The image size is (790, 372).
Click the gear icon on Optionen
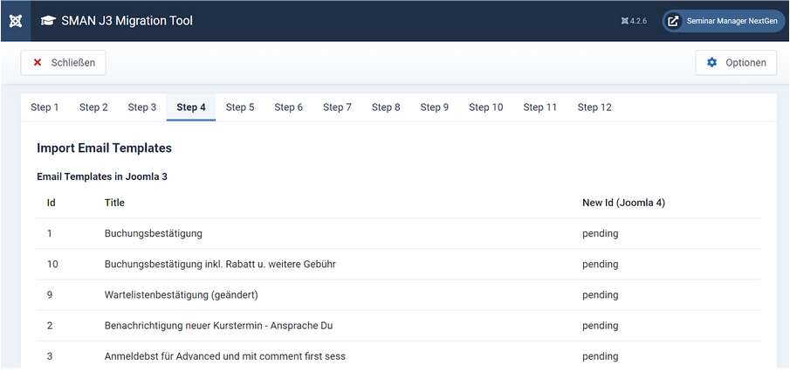click(711, 63)
